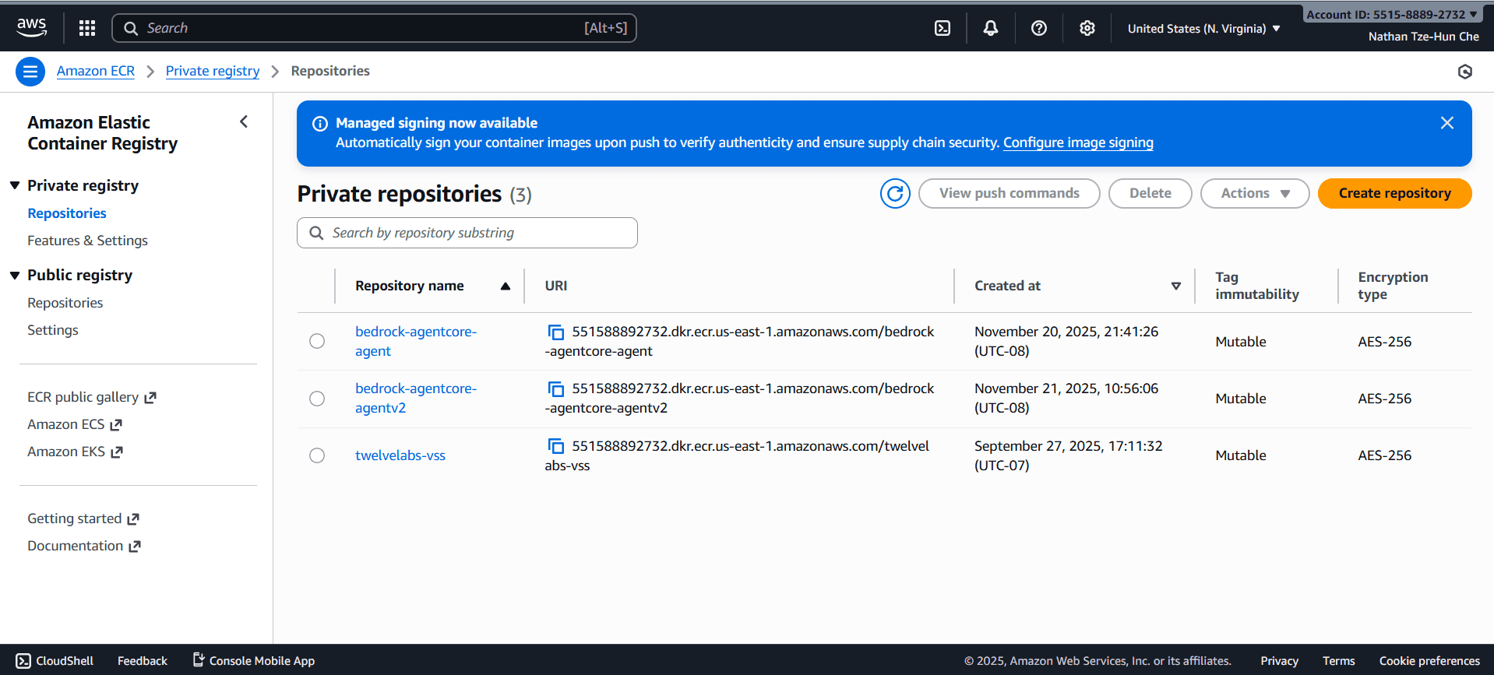Collapse the Private registry section

15,185
